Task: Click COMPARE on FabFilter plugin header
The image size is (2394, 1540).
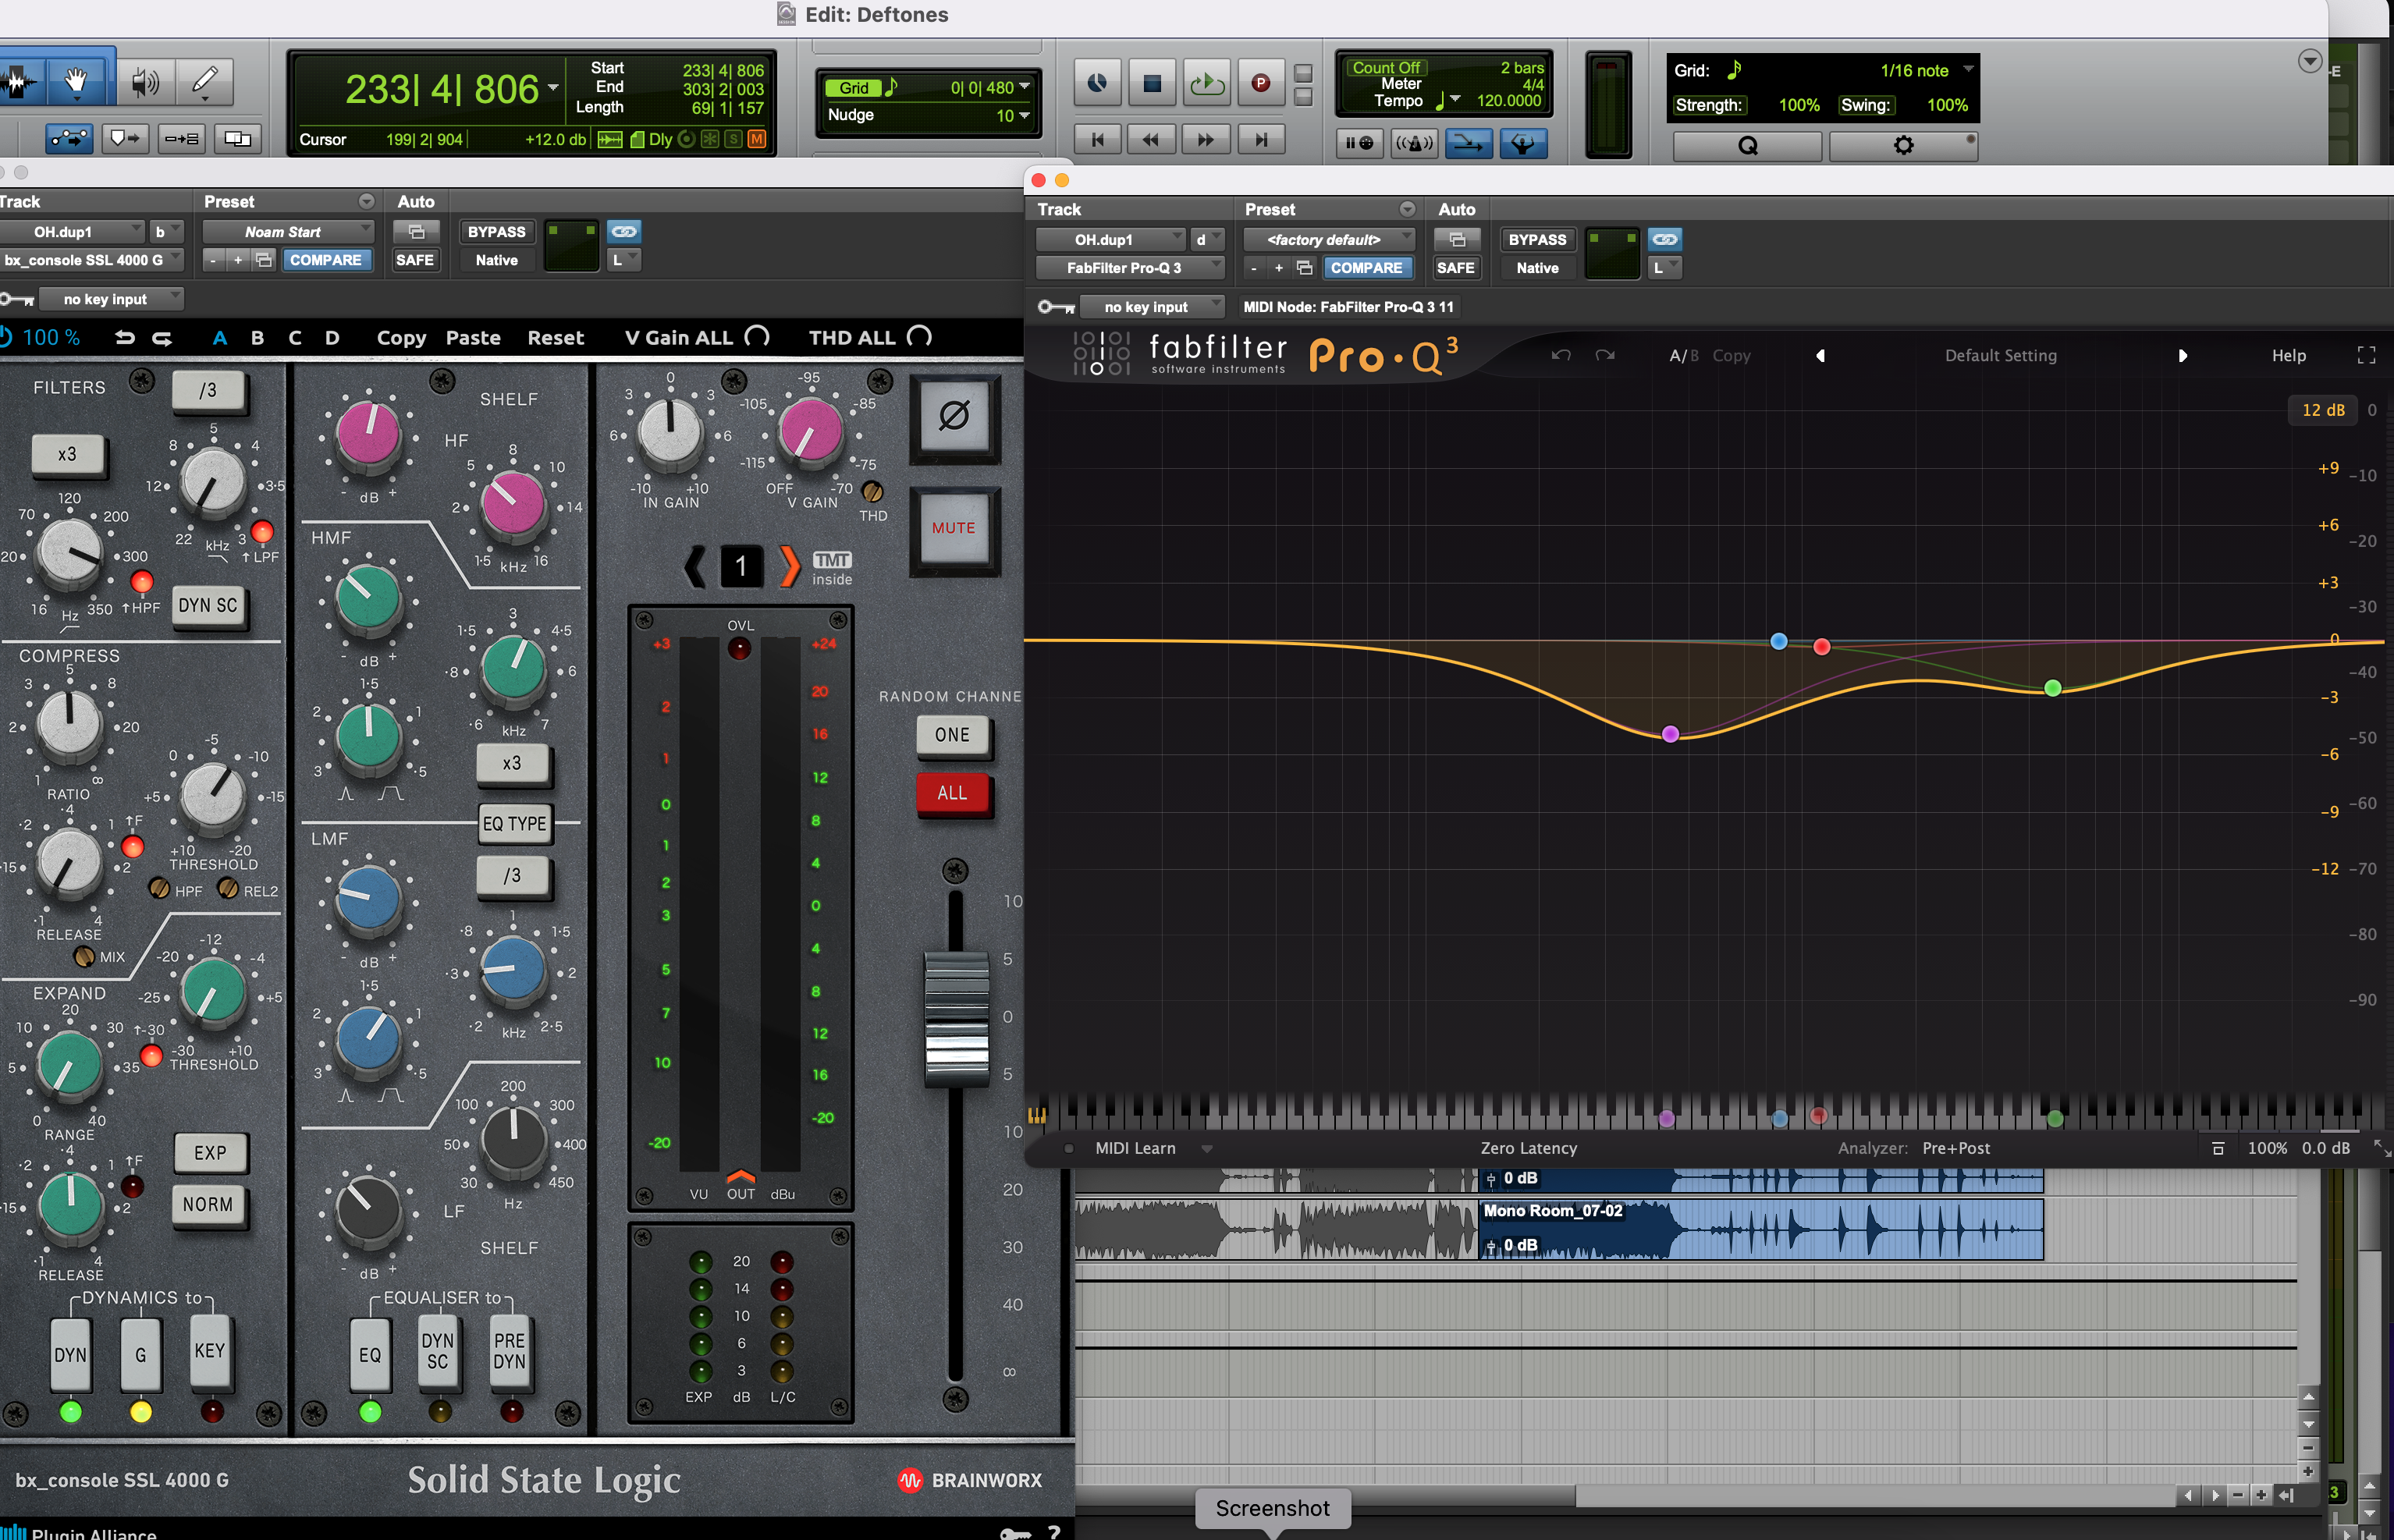Action: pyautogui.click(x=1366, y=267)
